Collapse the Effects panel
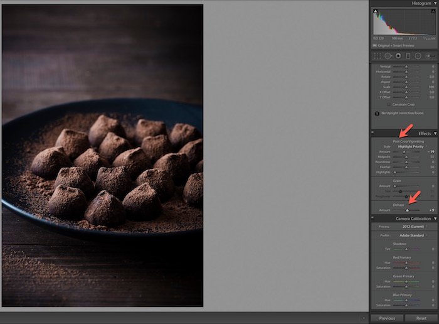The width and height of the screenshot is (439, 324). click(435, 133)
